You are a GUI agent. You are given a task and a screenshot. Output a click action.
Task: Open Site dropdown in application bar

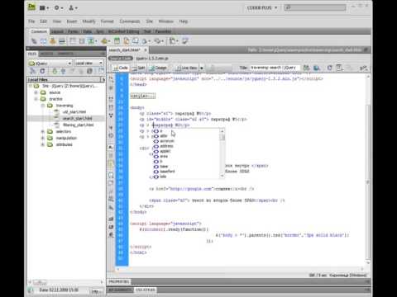pos(73,7)
